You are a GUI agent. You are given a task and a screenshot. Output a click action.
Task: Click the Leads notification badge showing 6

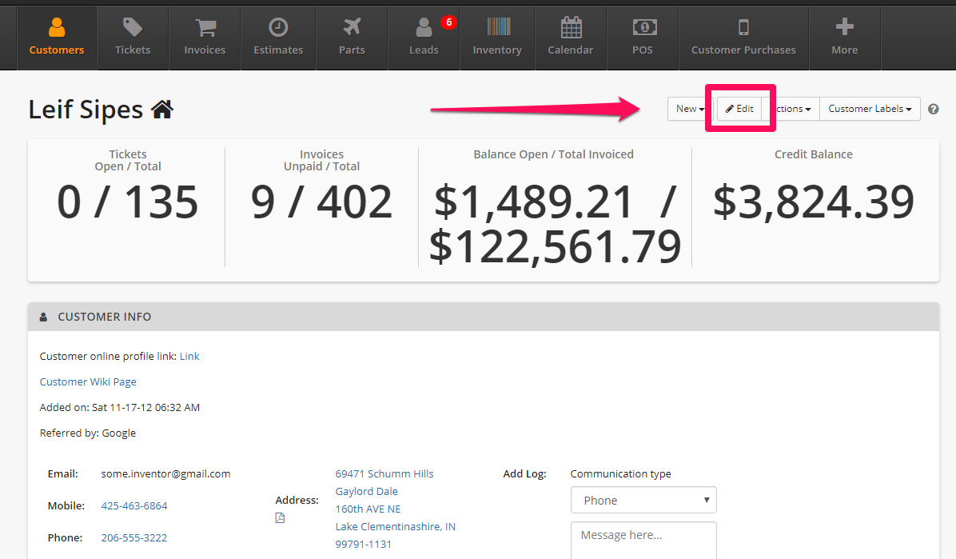click(448, 22)
